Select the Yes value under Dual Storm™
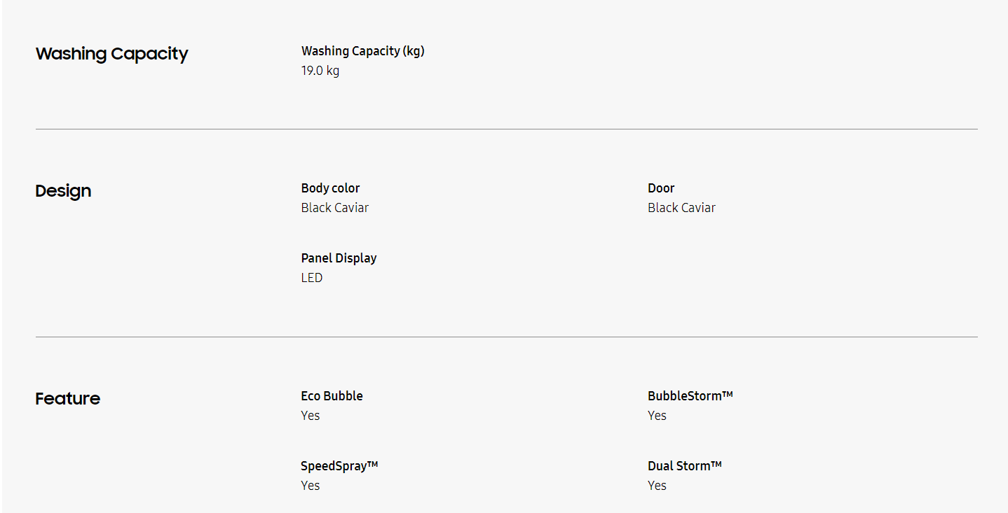The image size is (1008, 513). pos(657,486)
